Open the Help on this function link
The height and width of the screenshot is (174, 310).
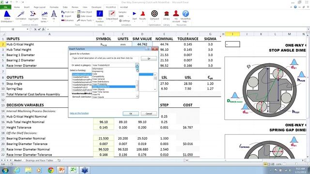coord(79,113)
